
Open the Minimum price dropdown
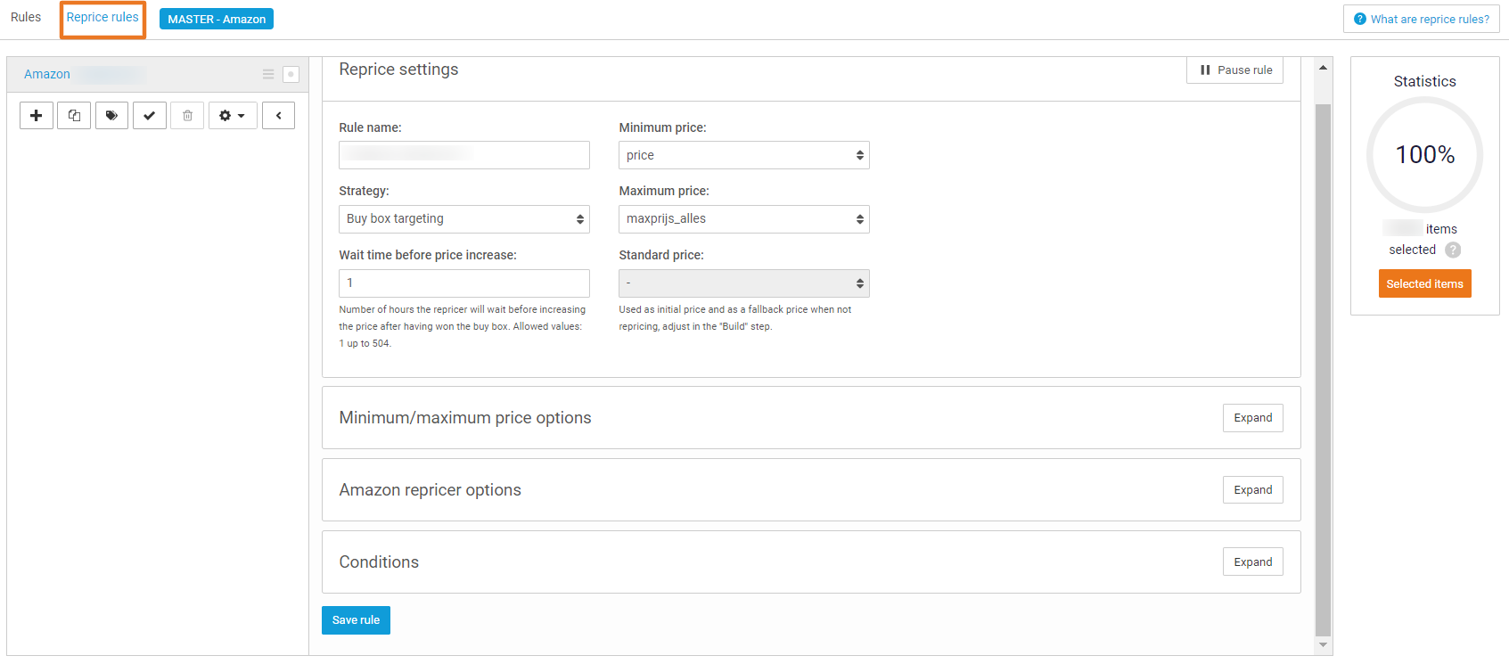743,155
